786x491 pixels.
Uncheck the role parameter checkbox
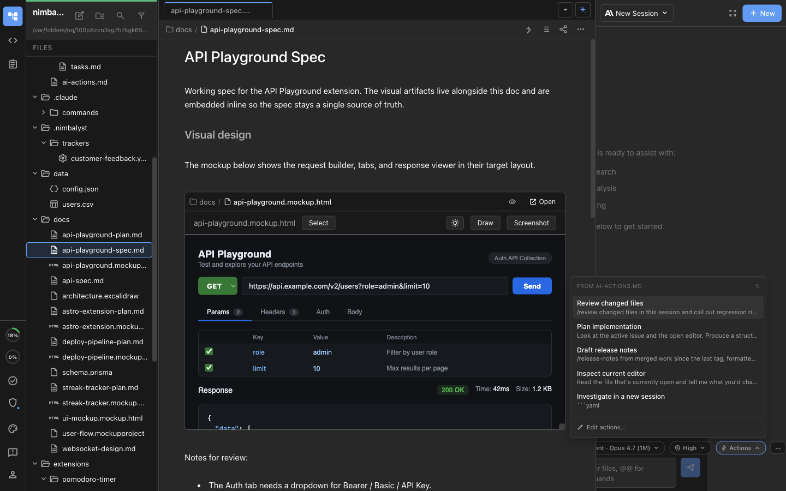[x=209, y=352]
